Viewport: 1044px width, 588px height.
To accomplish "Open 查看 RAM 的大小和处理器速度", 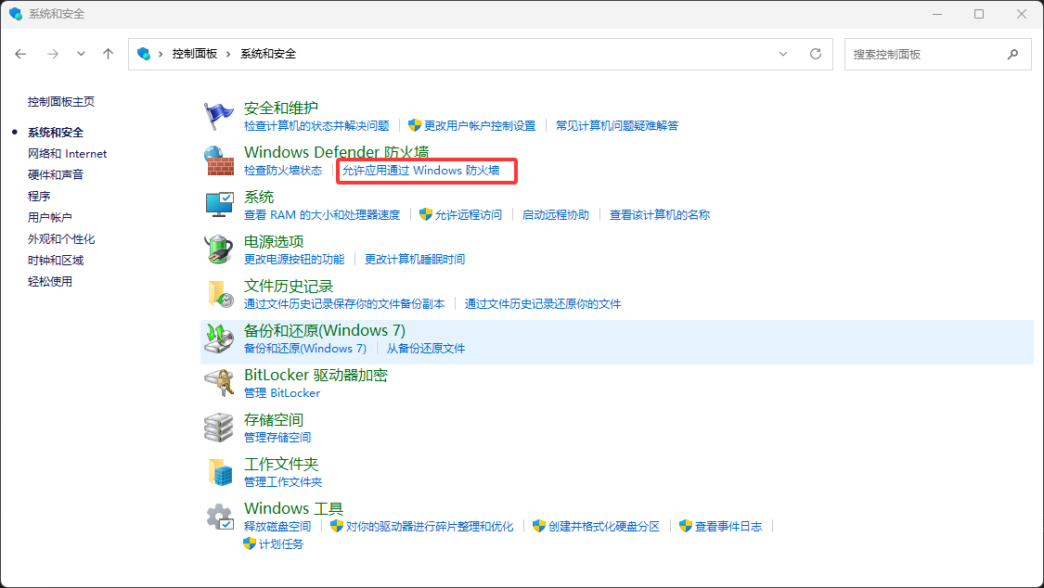I will coord(322,215).
